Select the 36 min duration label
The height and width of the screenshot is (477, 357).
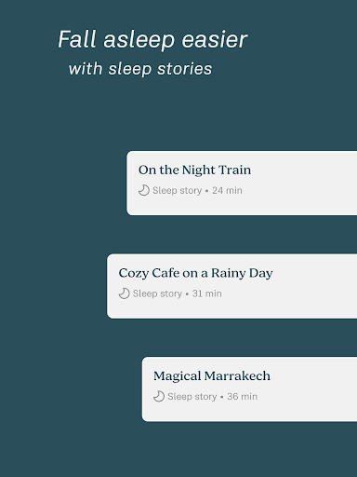pos(242,397)
